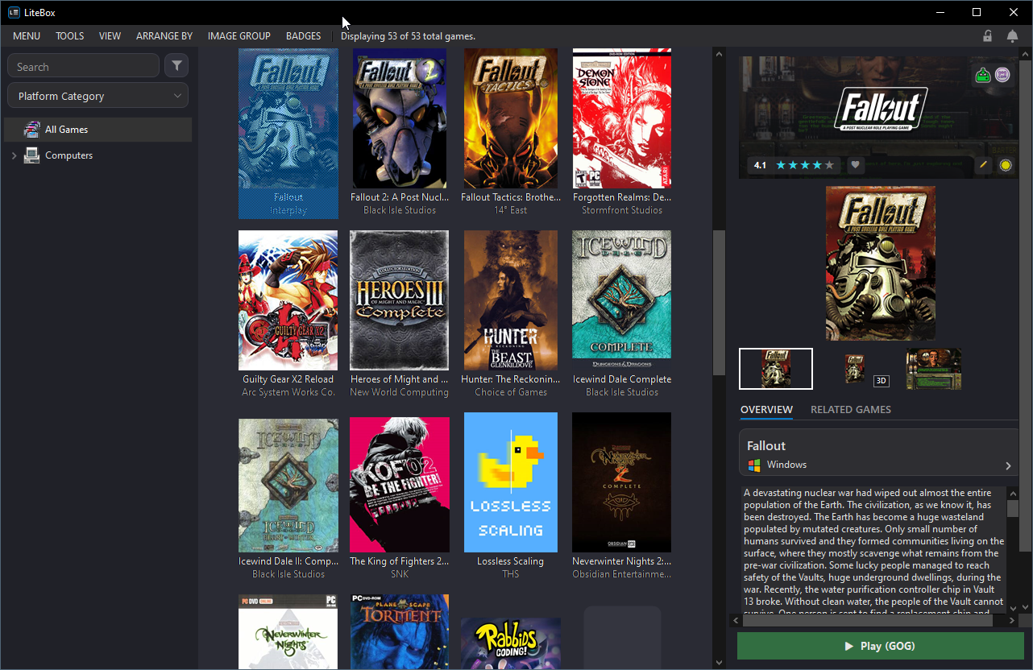Click the Computers category icon

tap(32, 155)
